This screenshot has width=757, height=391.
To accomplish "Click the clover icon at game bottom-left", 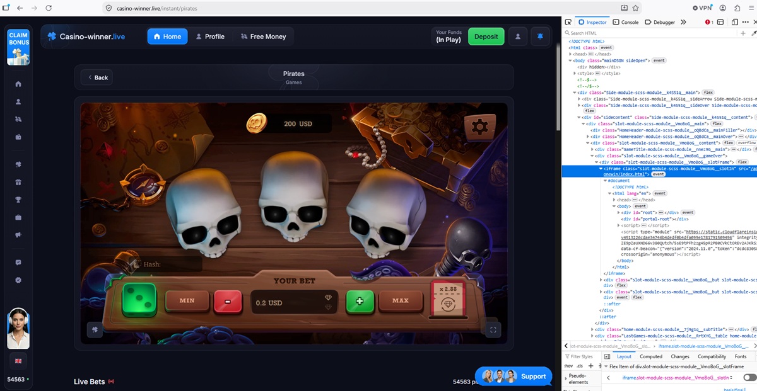I will coord(94,329).
